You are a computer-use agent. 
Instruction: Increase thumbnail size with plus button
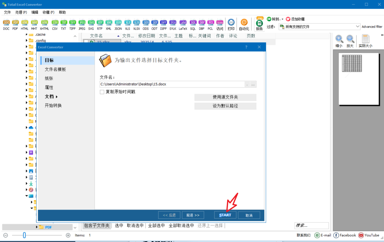[68, 235]
